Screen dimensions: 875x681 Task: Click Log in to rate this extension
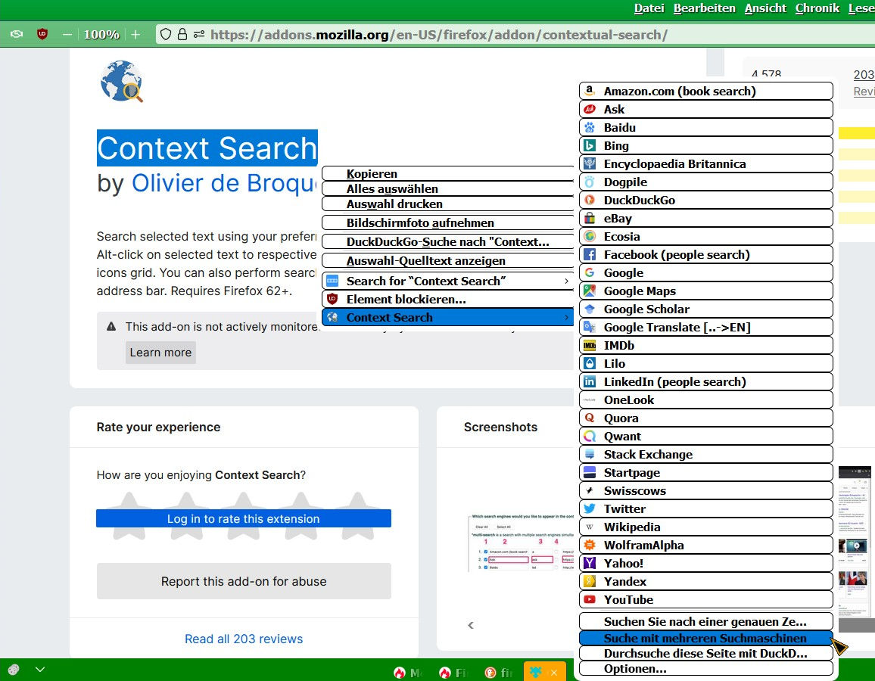coord(243,519)
